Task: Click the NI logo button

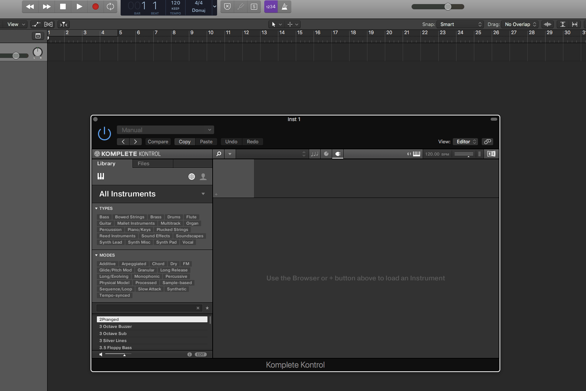Action: coord(491,154)
